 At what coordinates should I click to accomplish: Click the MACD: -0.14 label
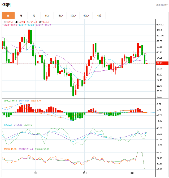(10, 101)
